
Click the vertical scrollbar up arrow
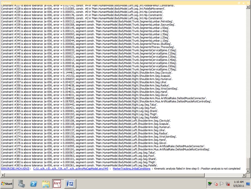(248, 7)
